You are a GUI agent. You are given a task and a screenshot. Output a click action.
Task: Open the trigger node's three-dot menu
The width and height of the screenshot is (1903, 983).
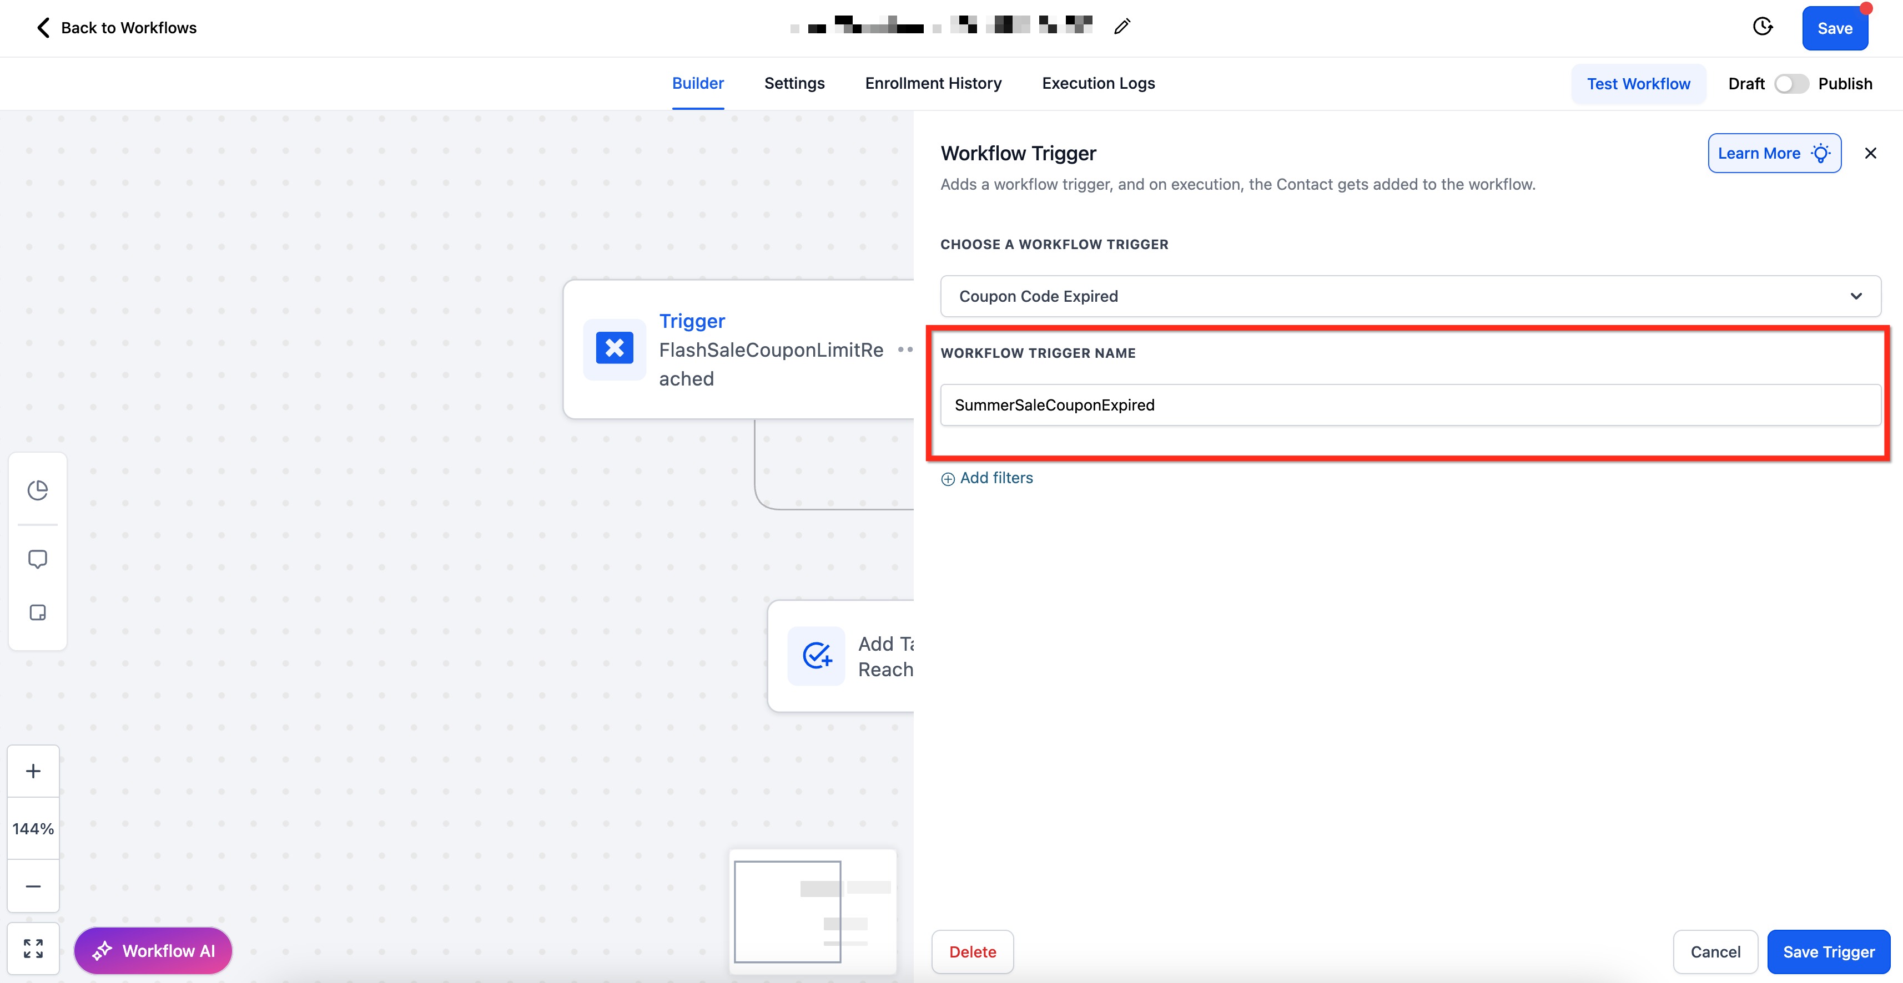pos(904,350)
